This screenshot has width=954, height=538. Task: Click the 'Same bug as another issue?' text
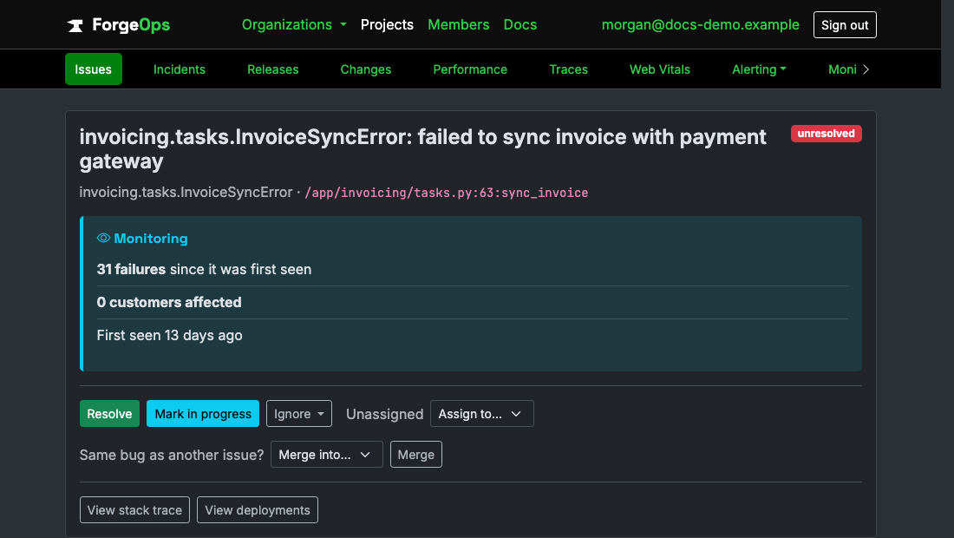[172, 456]
